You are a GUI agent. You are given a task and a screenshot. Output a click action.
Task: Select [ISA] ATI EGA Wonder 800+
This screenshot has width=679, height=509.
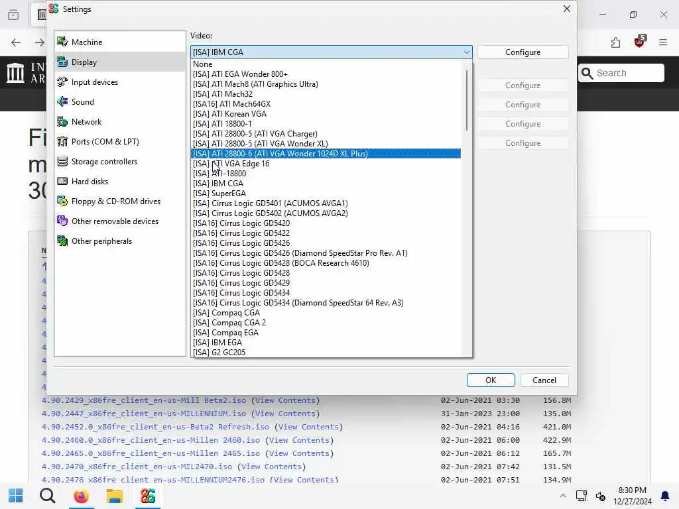point(326,74)
